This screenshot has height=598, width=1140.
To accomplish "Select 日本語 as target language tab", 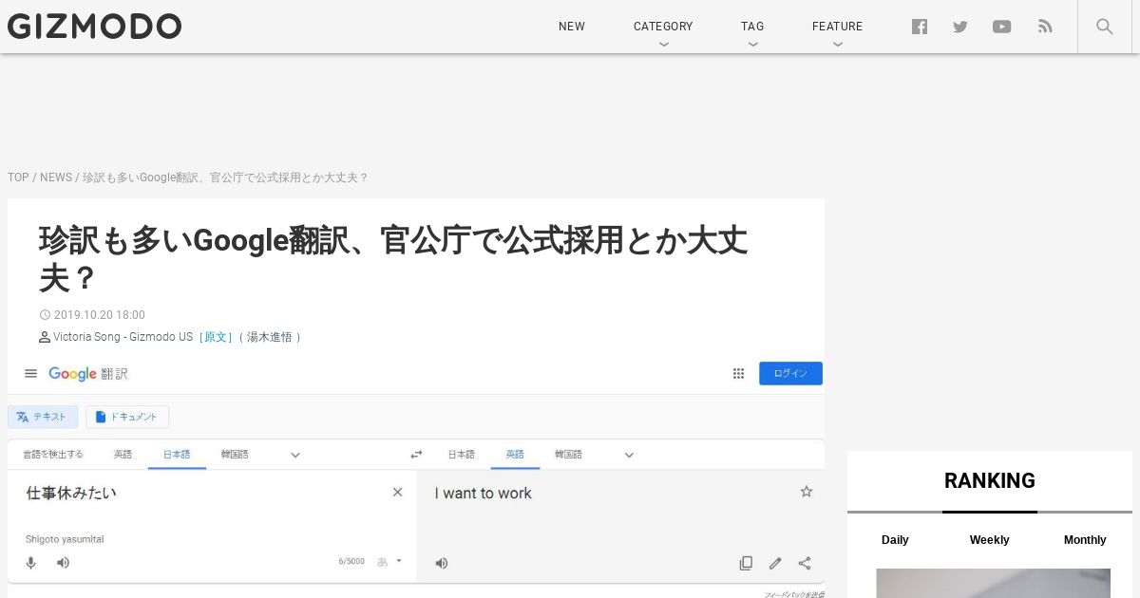I will click(461, 455).
